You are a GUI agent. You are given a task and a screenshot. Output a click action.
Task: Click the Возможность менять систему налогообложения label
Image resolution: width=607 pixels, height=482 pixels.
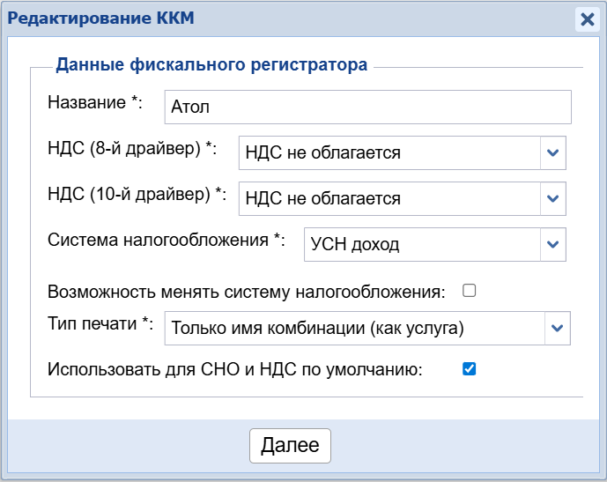point(247,292)
